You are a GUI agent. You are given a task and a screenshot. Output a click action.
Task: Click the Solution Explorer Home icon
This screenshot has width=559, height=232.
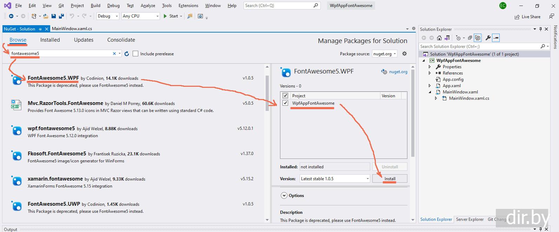coord(439,38)
